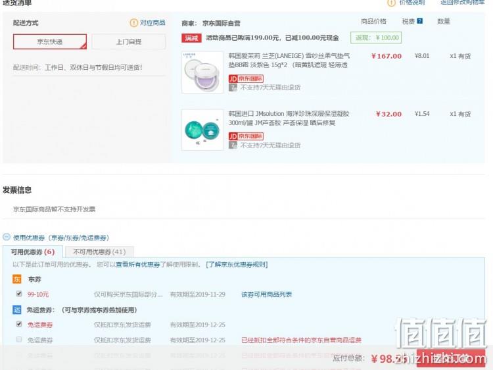Image resolution: width=493 pixels, height=370 pixels.
Task: Click the 对应商品 info icon
Action: (x=133, y=22)
